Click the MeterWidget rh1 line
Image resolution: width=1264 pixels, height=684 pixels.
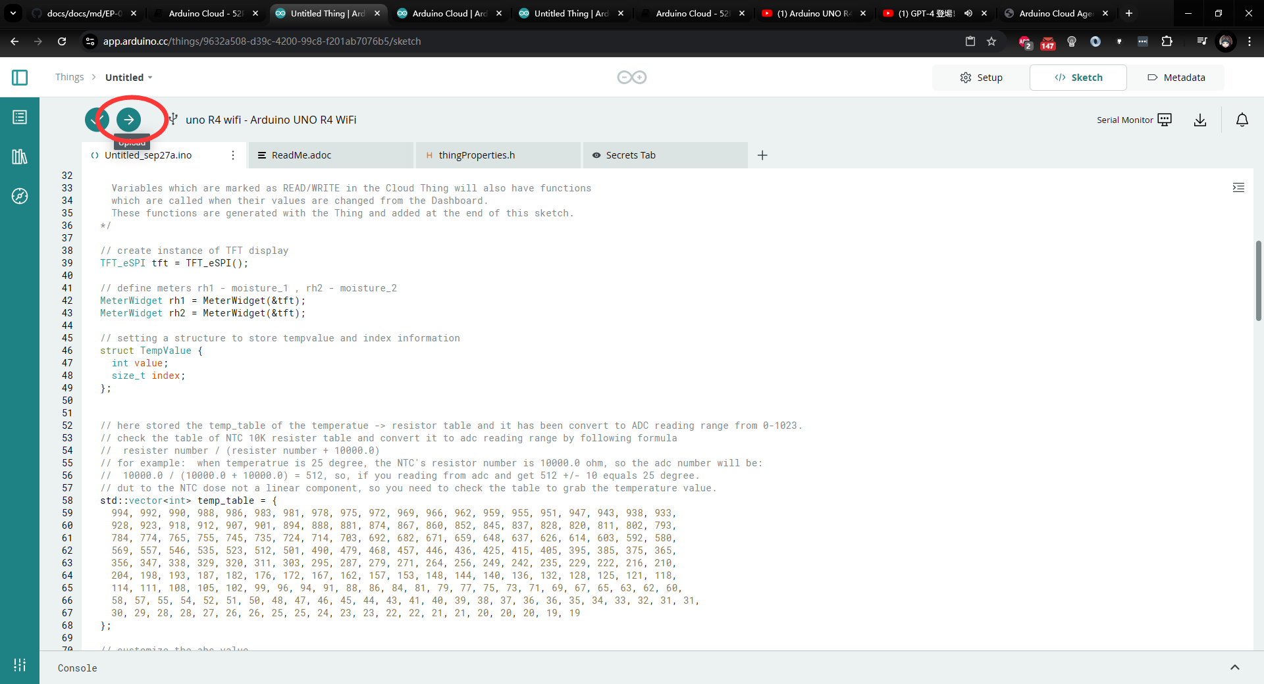(x=203, y=301)
